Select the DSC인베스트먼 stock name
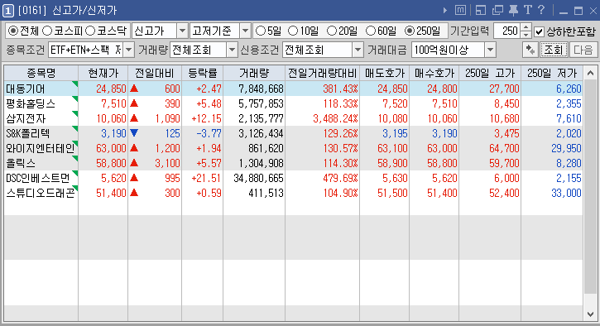Viewport: 600px width, 326px height. [38, 178]
